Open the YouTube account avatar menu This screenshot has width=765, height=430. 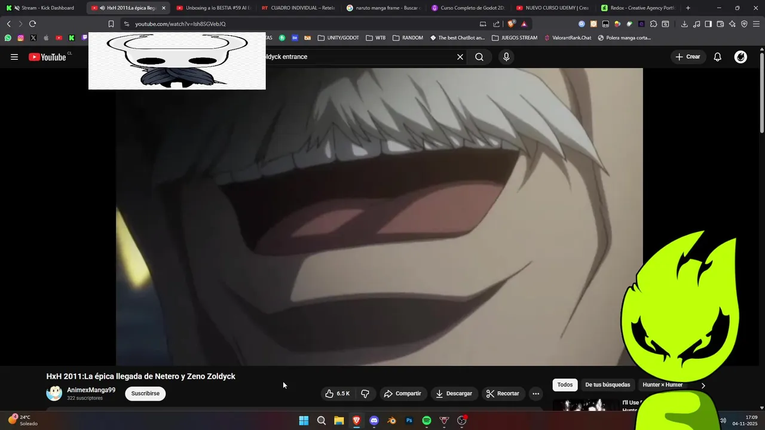click(740, 57)
